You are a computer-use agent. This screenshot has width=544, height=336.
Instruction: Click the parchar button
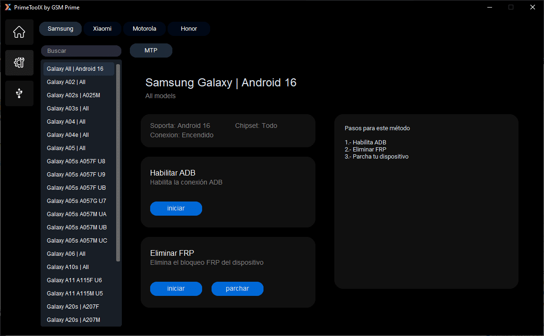click(237, 289)
